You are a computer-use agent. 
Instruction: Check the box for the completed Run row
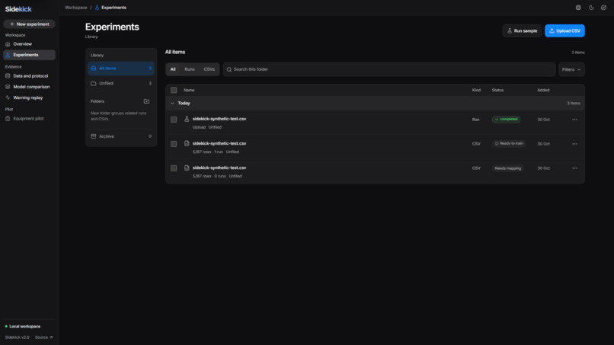[174, 120]
